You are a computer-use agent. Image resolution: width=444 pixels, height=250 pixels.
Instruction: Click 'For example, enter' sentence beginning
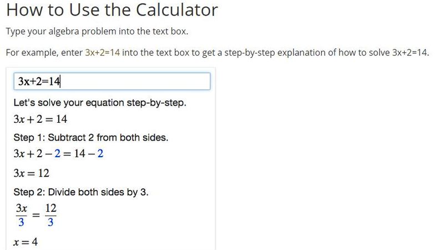coord(44,52)
